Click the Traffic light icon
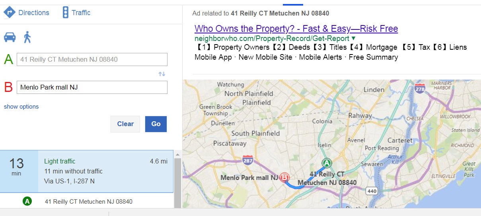481x216 pixels. point(66,12)
